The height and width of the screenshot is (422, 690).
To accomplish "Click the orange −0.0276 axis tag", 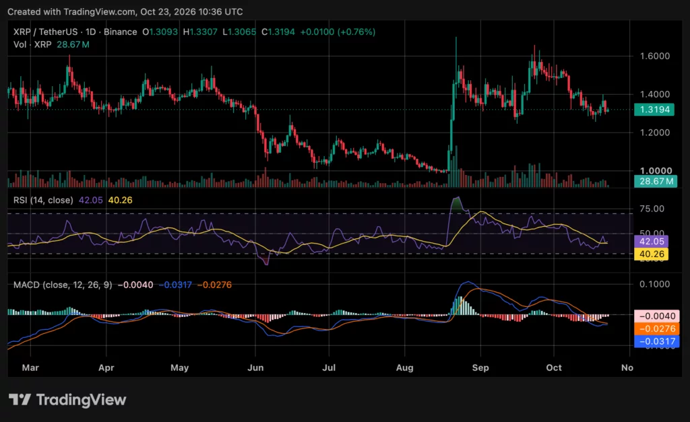I will tap(657, 329).
